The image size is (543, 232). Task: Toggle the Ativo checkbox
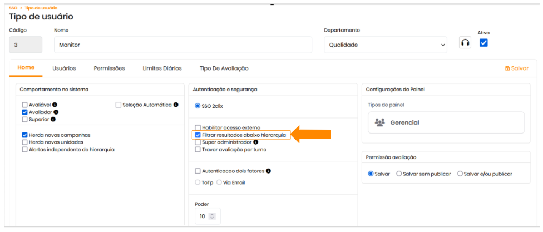483,43
